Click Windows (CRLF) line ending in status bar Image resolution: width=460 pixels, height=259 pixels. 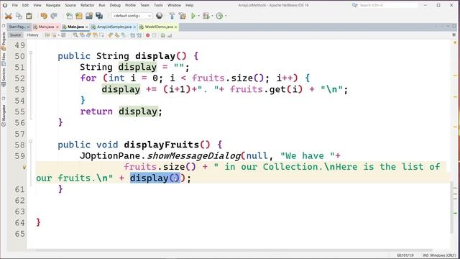tap(443, 255)
